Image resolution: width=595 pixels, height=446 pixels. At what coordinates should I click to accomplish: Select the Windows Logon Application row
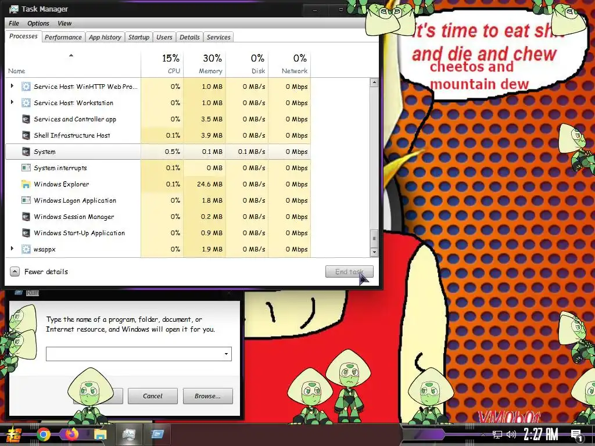tap(158, 200)
